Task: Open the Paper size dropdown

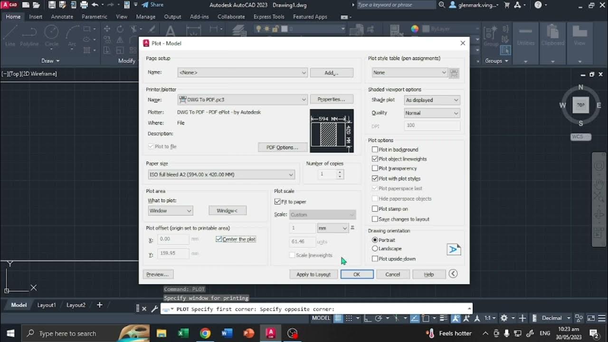Action: pos(221,174)
